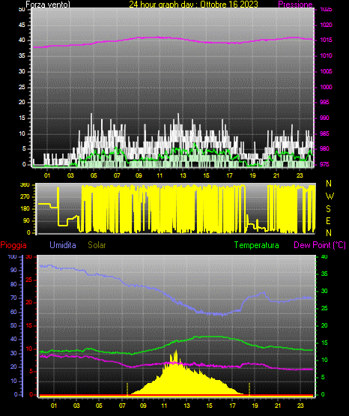Screen dimensions: 349x416
Task: Click pressure axis value 1025
Action: pyautogui.click(x=326, y=10)
